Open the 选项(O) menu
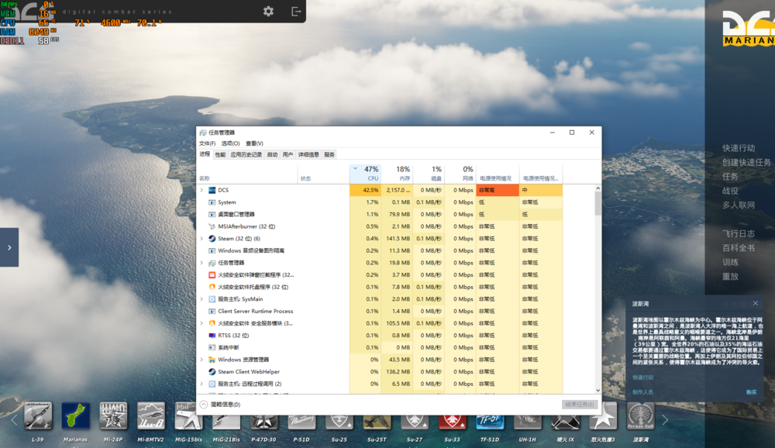The width and height of the screenshot is (775, 448). click(x=230, y=143)
